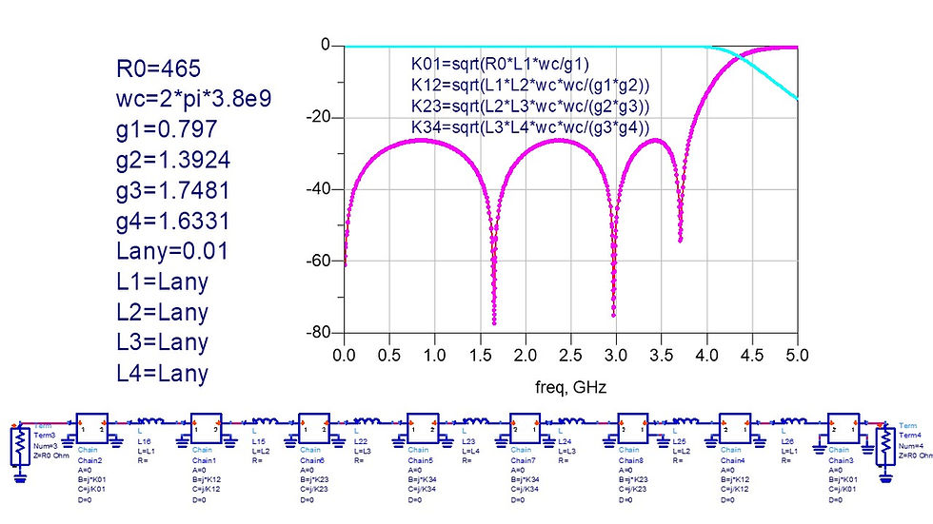Click the 'Z=R0 Ohm' text of Term3

51,456
